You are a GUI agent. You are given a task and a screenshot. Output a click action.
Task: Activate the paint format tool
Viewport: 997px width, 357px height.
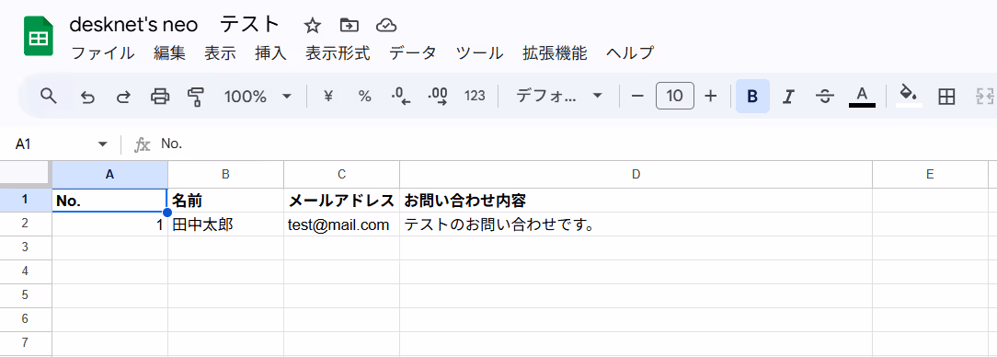(196, 97)
